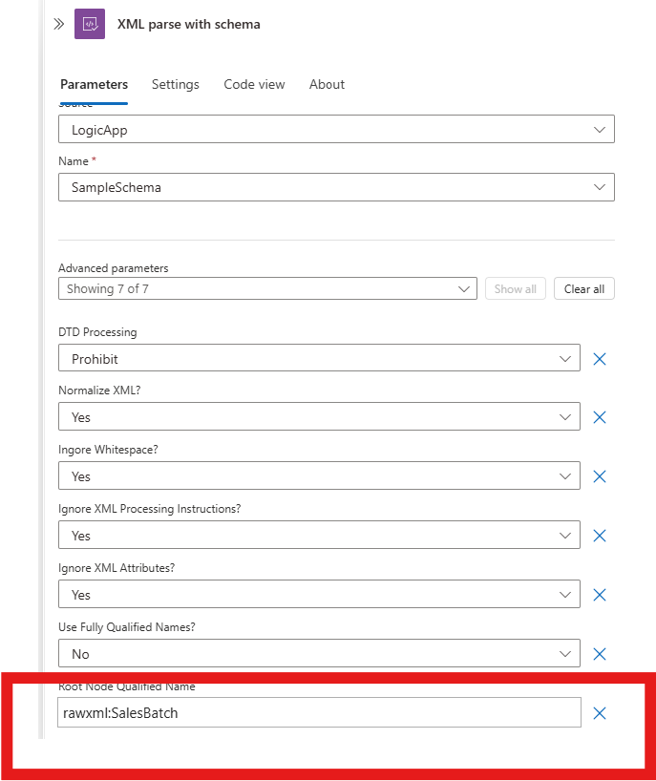
Task: Open the Use Fully Qualified Names dropdown
Action: [x=319, y=653]
